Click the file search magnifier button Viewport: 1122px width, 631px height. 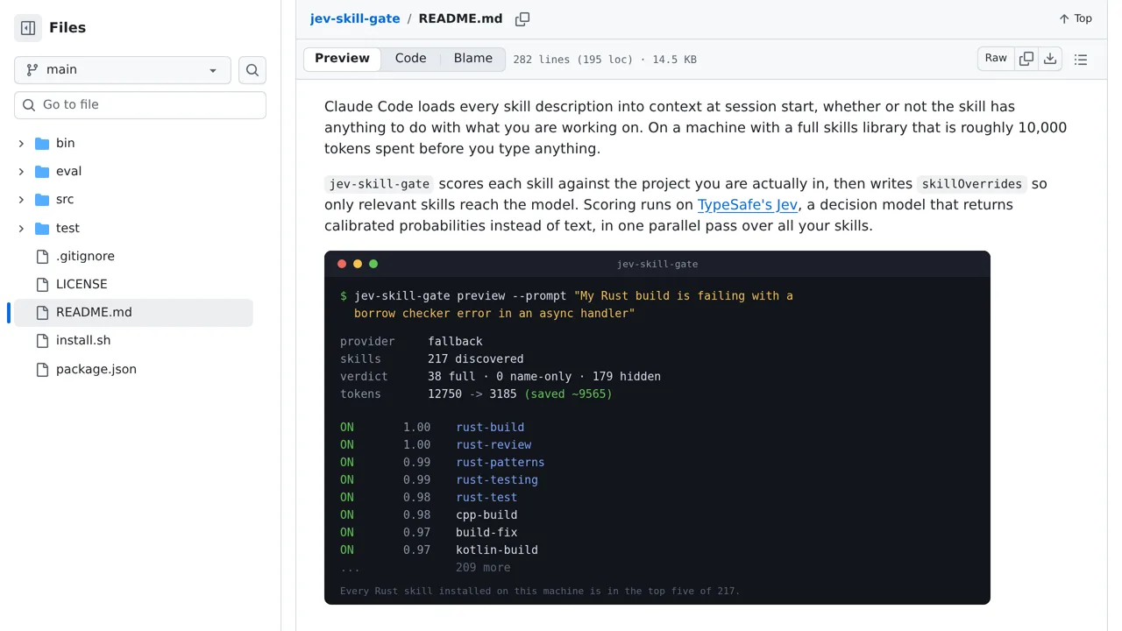[252, 70]
